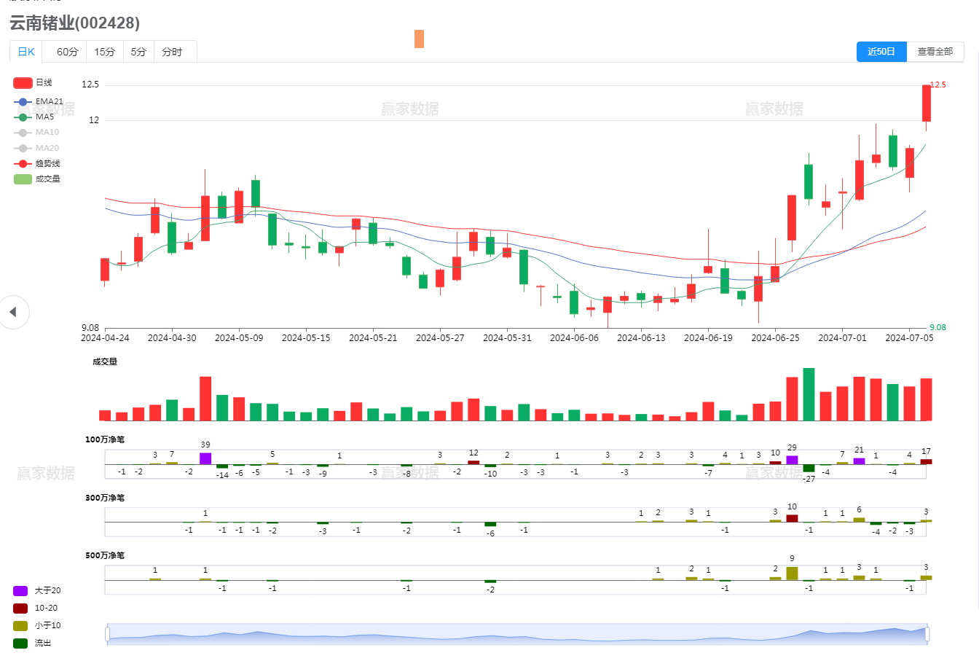979x669 pixels.
Task: Click the tallest green volume bar
Action: (x=809, y=394)
